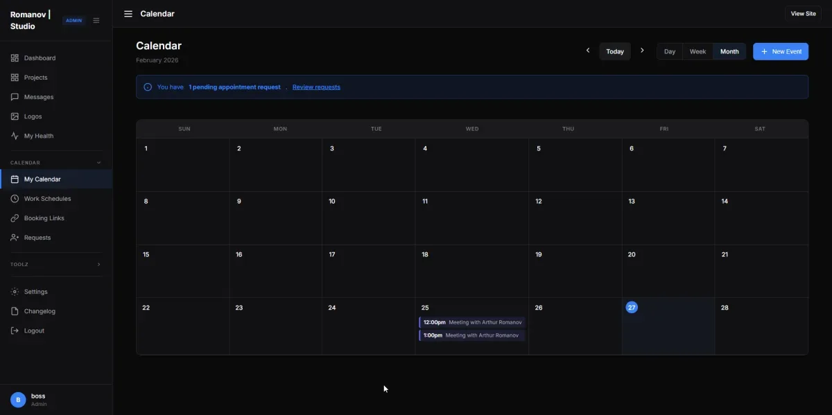Image resolution: width=832 pixels, height=415 pixels.
Task: Click the Logout icon in sidebar
Action: [x=15, y=330]
